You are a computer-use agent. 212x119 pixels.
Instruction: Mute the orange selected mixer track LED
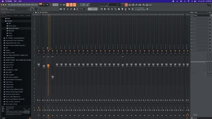pos(48,51)
